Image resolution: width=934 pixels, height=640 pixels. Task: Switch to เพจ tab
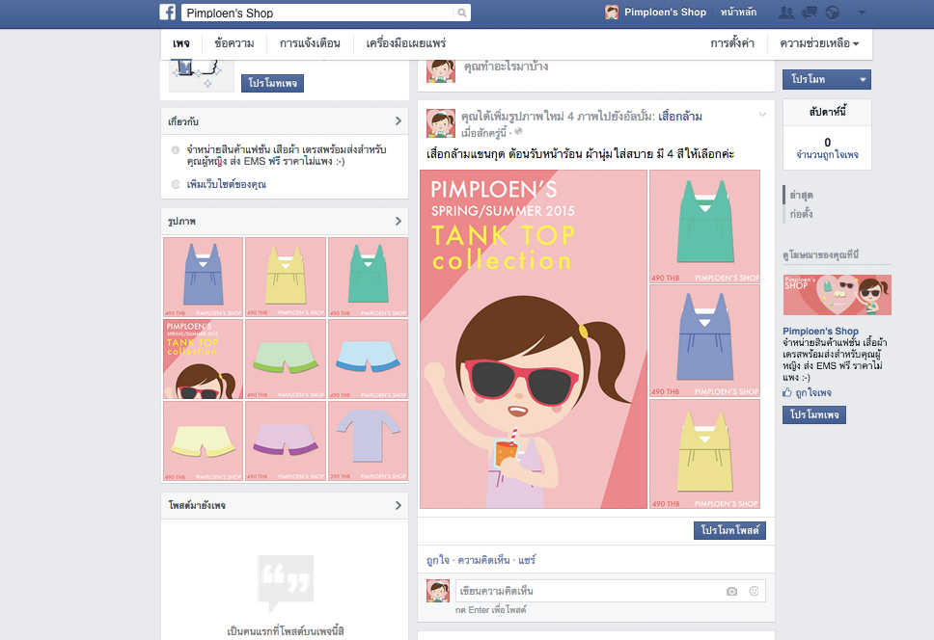[x=181, y=43]
